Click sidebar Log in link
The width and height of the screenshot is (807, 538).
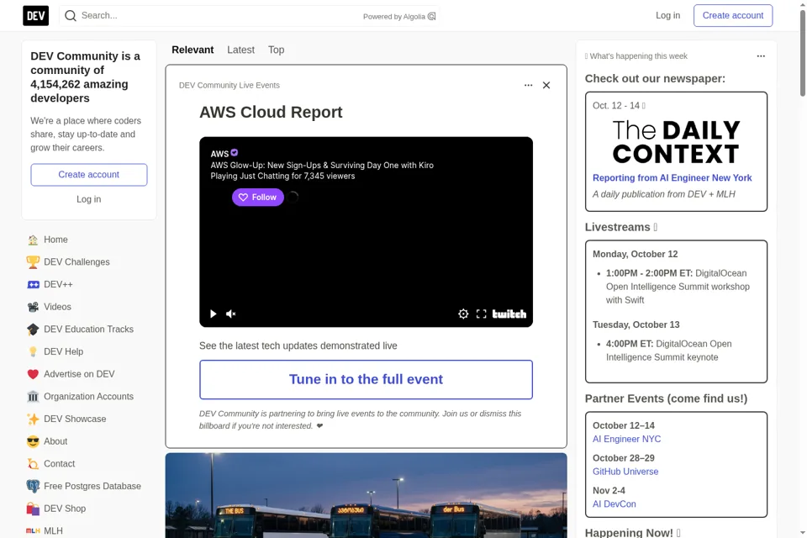click(89, 199)
